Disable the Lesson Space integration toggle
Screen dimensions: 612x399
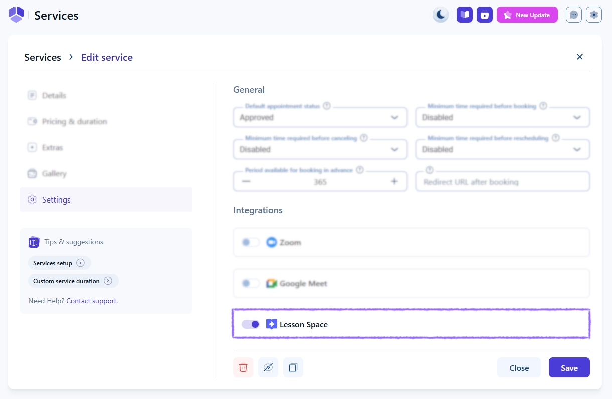tap(251, 324)
